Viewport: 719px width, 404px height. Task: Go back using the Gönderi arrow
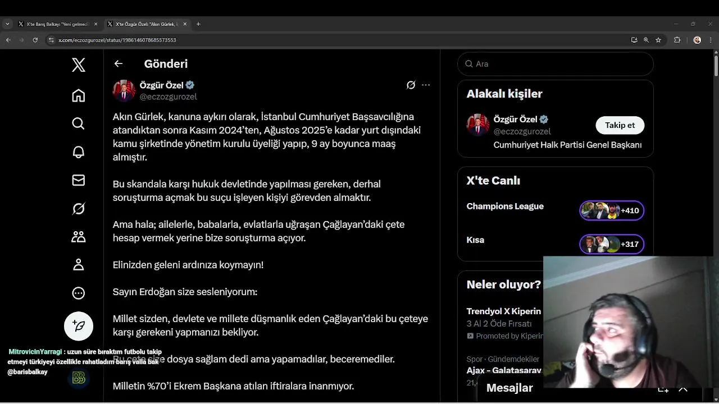[119, 64]
